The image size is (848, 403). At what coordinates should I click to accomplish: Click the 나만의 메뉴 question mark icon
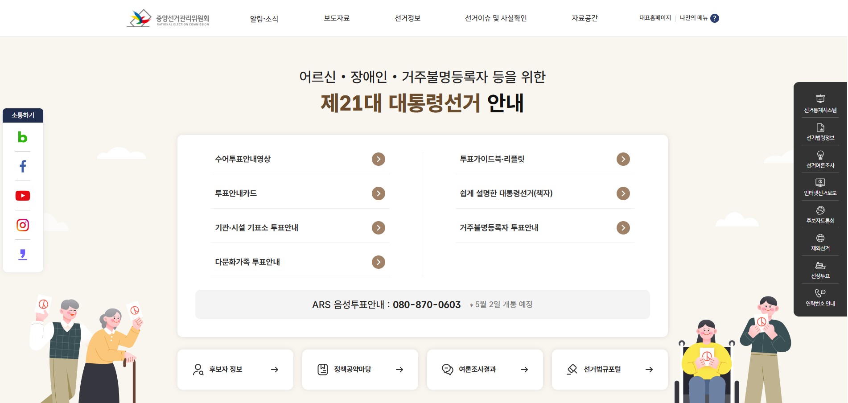[715, 18]
